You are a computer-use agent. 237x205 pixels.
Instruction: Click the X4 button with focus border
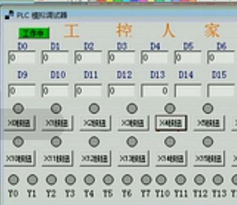coord(171,123)
